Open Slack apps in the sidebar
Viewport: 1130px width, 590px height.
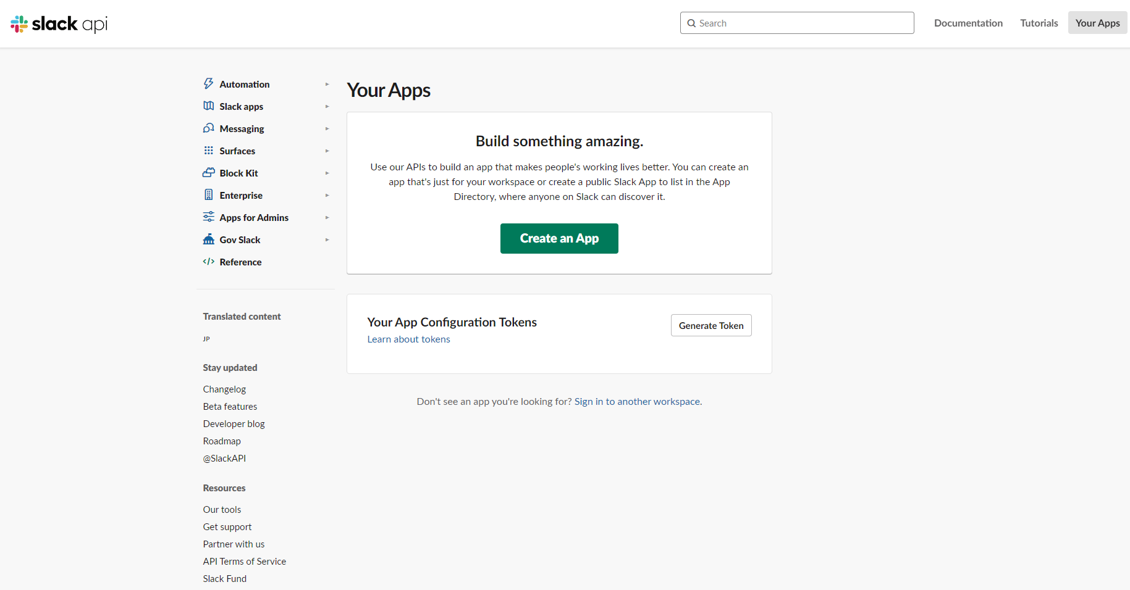tap(242, 107)
